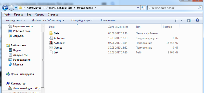Select Домашняя группа in navigation pane
This screenshot has height=93, width=204.
click(22, 74)
